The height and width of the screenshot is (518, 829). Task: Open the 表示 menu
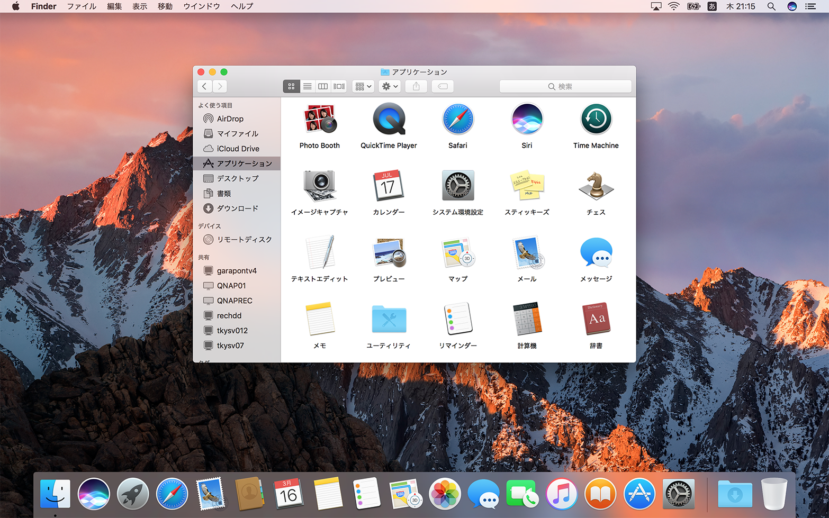pos(140,6)
